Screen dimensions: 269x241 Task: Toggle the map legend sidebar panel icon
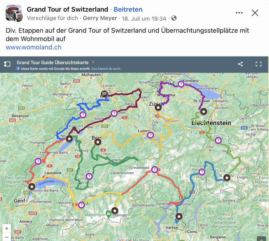click(7, 64)
